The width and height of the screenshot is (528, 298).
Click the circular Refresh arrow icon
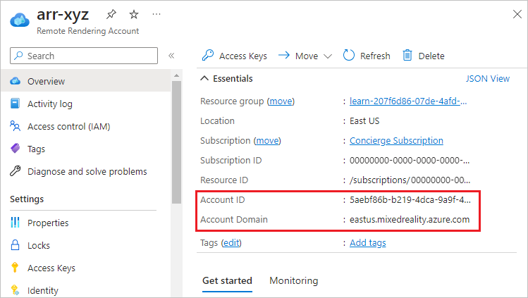348,55
